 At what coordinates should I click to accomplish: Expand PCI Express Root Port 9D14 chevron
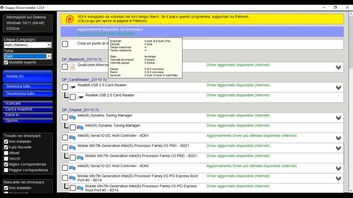click(338, 178)
